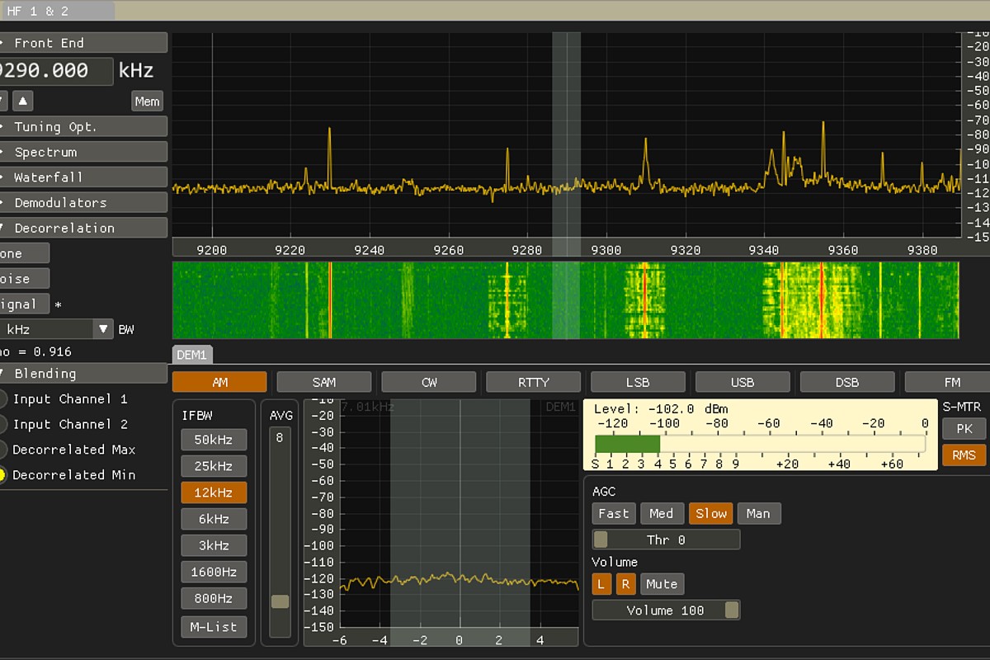990x660 pixels.
Task: Click the frequency up arrow button
Action: click(23, 101)
